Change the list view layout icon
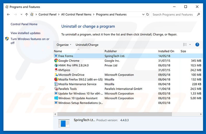 pyautogui.click(x=185, y=45)
